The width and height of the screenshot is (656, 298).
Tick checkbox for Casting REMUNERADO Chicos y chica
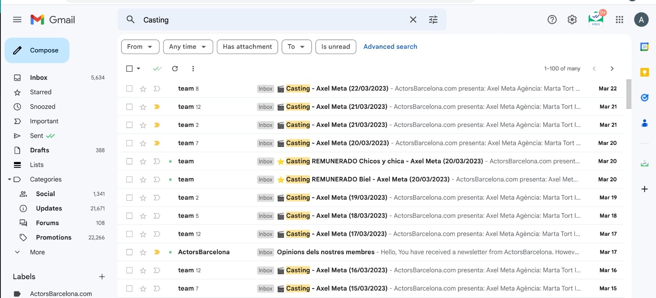click(130, 161)
